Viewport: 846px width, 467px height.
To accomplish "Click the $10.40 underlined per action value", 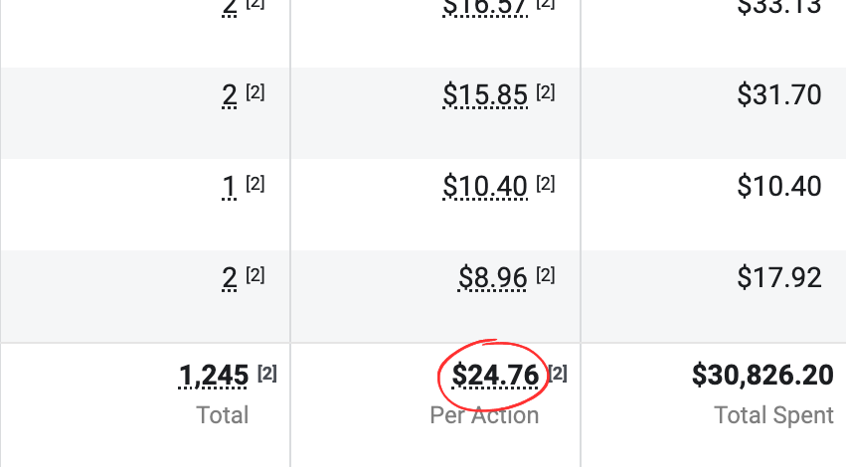I will pyautogui.click(x=485, y=186).
